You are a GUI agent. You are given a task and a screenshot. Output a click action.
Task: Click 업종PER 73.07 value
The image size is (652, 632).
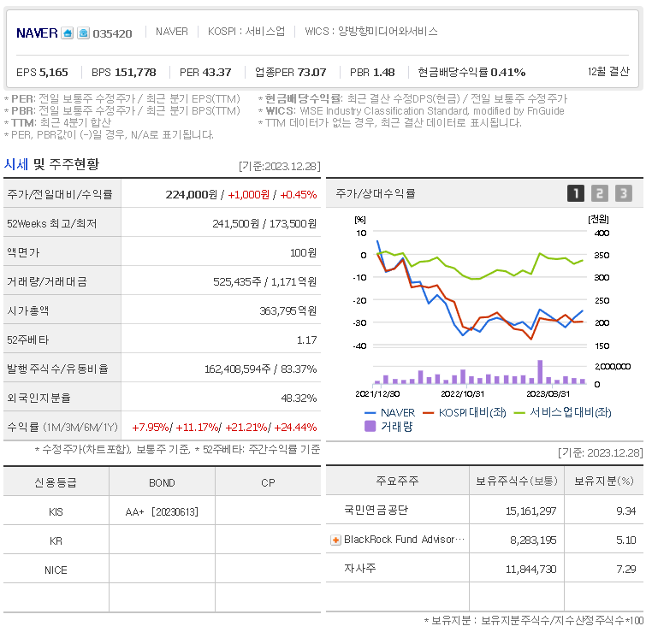[x=291, y=73]
